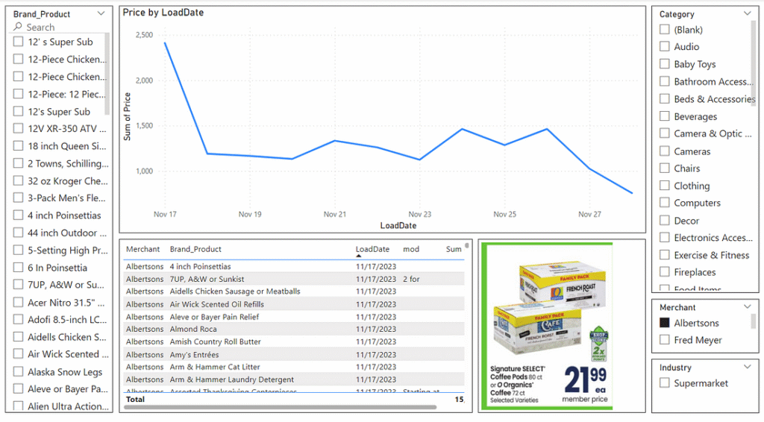Check the Fred Meyer merchant checkbox

click(x=664, y=339)
